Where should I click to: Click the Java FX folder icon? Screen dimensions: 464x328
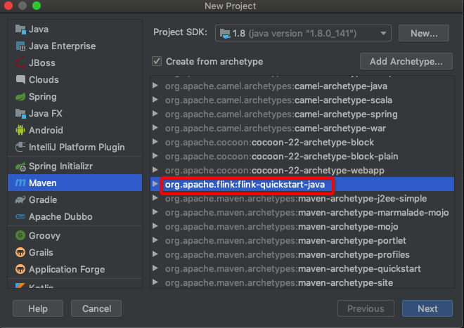click(20, 114)
